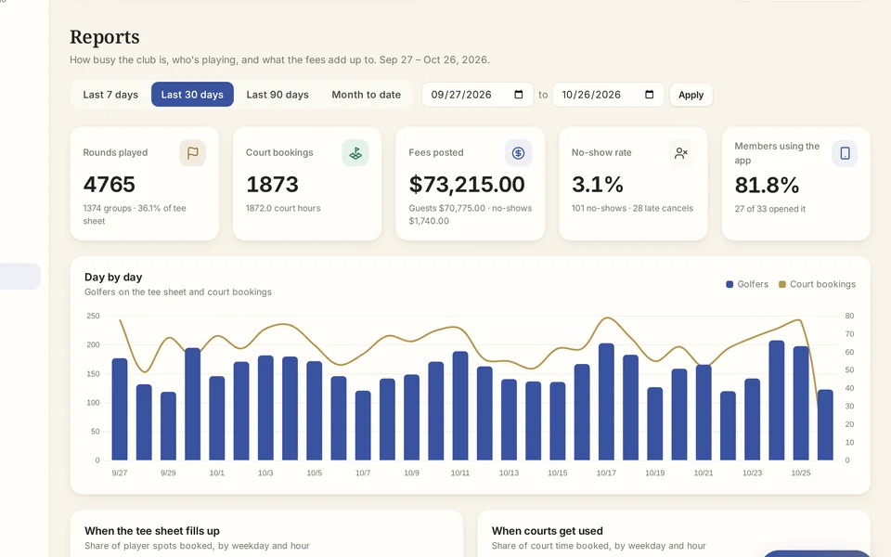Click the flag icon on Rounds played card
The width and height of the screenshot is (891, 557).
(193, 153)
